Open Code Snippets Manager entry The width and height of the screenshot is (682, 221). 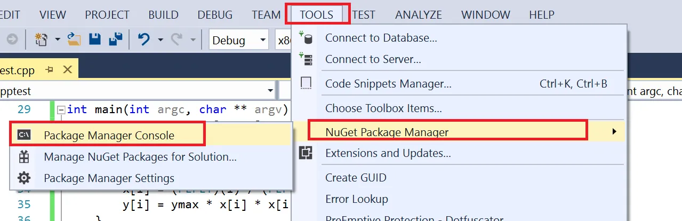pyautogui.click(x=459, y=84)
